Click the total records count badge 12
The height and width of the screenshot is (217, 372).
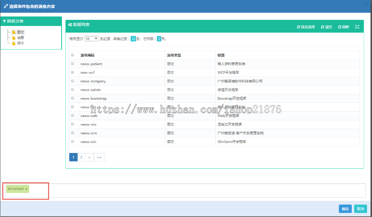(x=134, y=39)
